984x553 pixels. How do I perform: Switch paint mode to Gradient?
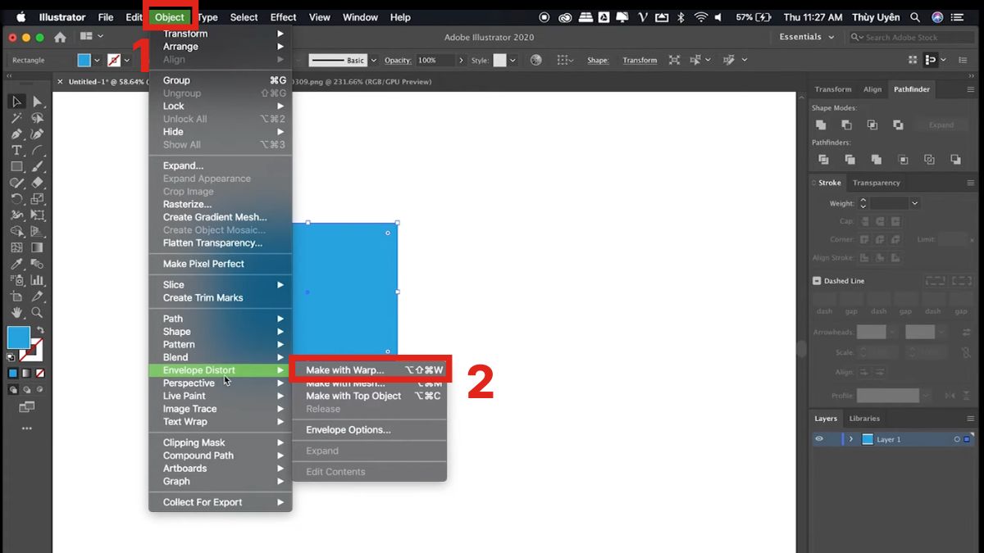click(26, 374)
